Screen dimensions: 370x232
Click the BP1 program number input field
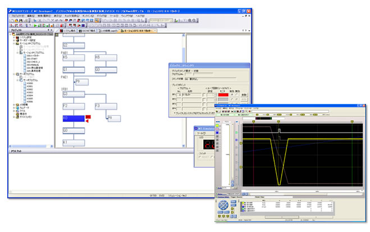[x=179, y=95]
